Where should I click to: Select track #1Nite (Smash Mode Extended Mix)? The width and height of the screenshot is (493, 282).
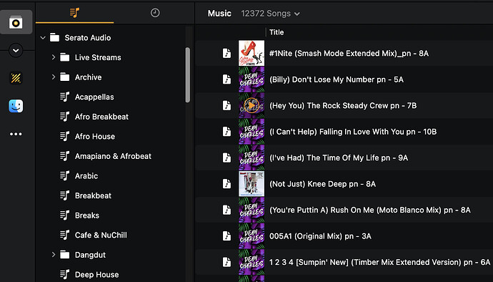pos(349,53)
